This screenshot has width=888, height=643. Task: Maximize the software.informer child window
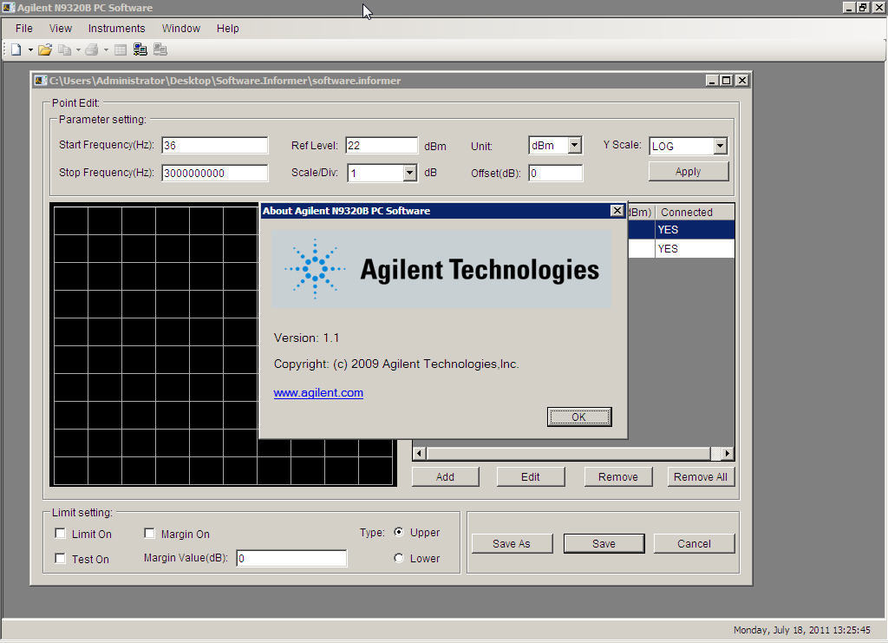tap(727, 81)
